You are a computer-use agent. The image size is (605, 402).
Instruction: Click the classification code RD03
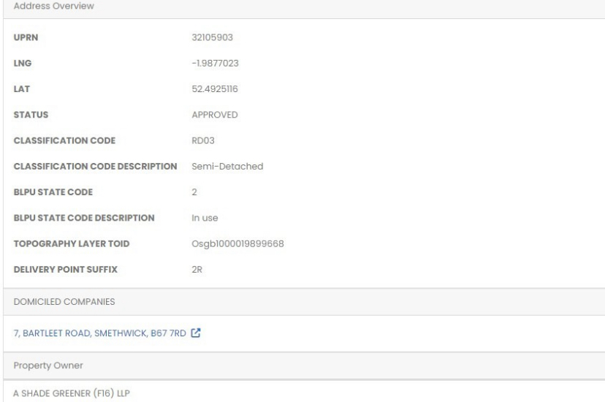click(x=203, y=141)
